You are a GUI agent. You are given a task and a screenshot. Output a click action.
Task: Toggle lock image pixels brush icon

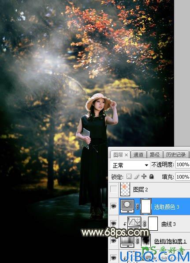click(x=137, y=176)
